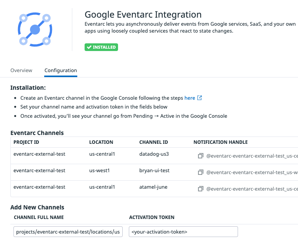Select the atamel-june channel ID cell

tap(154, 187)
